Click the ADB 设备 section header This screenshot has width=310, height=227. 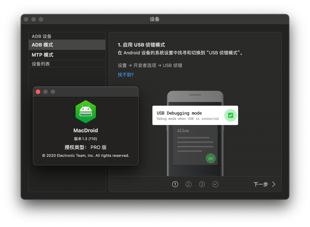click(41, 36)
